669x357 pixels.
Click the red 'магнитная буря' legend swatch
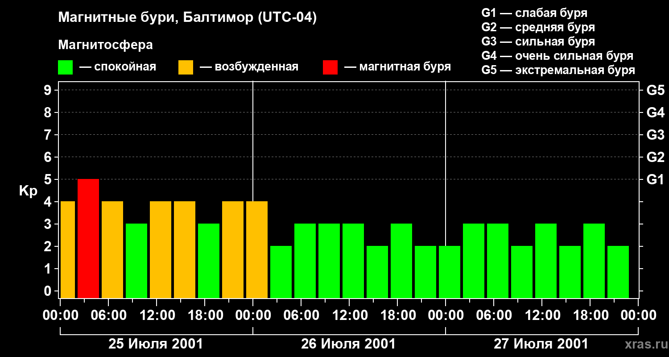coord(330,67)
